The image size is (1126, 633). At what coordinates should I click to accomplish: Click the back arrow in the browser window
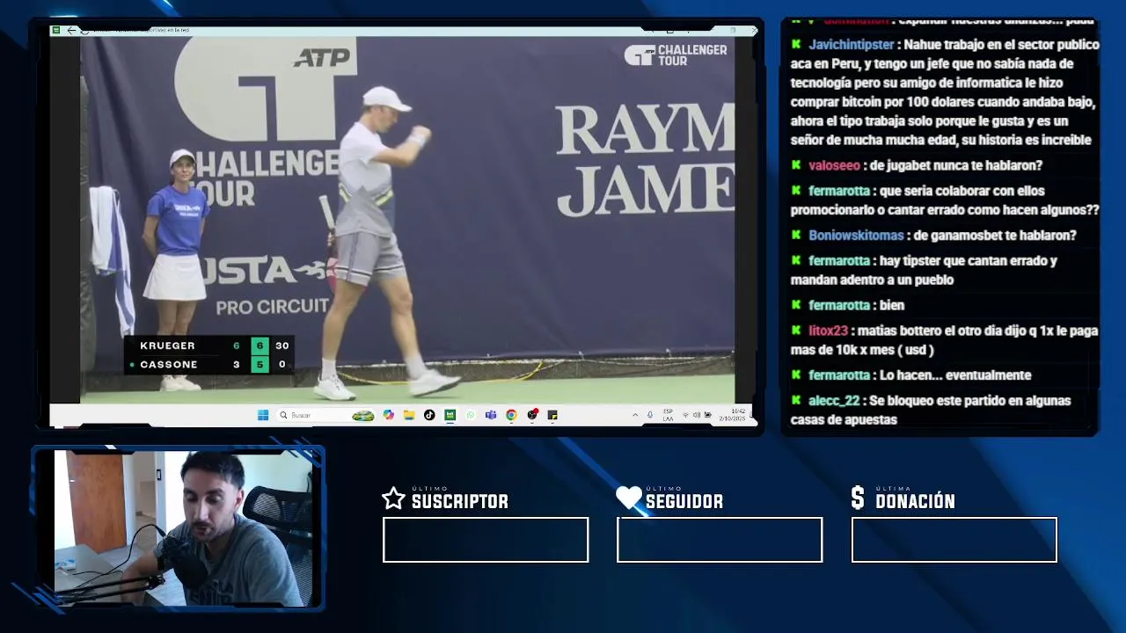pos(72,31)
